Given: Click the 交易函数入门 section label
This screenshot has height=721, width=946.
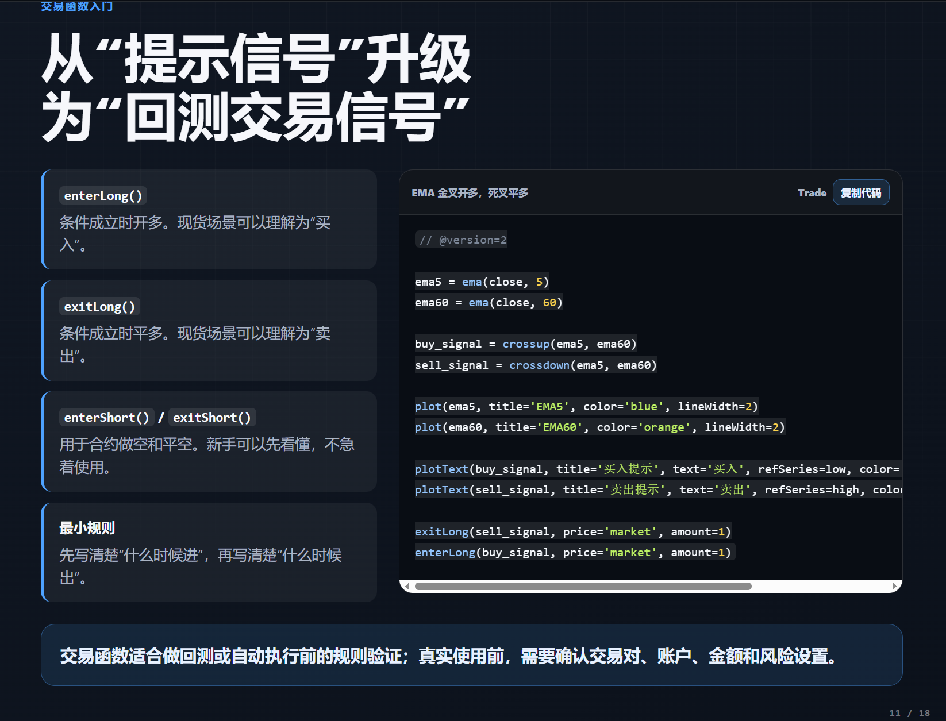Looking at the screenshot, I should 77,6.
